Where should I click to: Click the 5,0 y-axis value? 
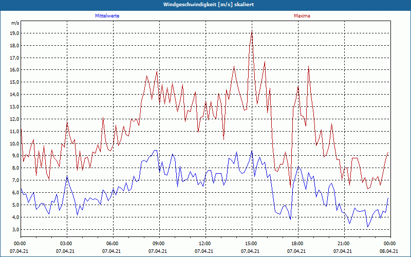[16, 205]
